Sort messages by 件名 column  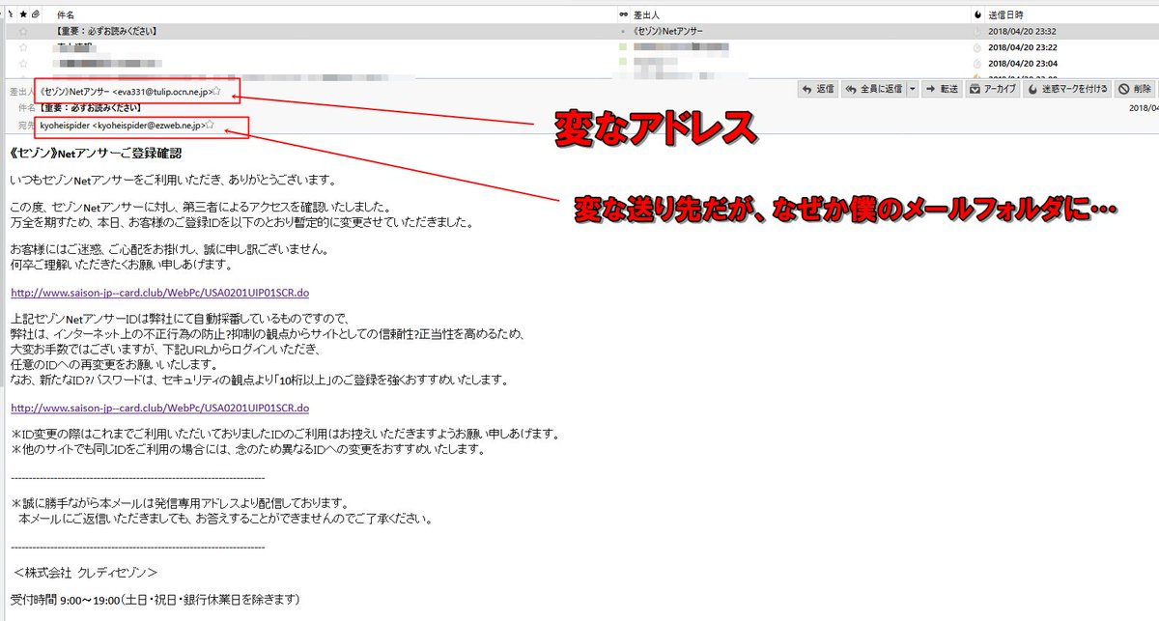(66, 15)
